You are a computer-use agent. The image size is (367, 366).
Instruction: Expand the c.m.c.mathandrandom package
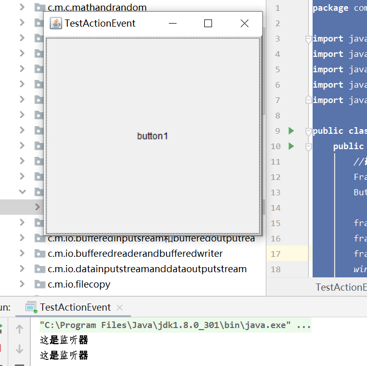pyautogui.click(x=22, y=7)
